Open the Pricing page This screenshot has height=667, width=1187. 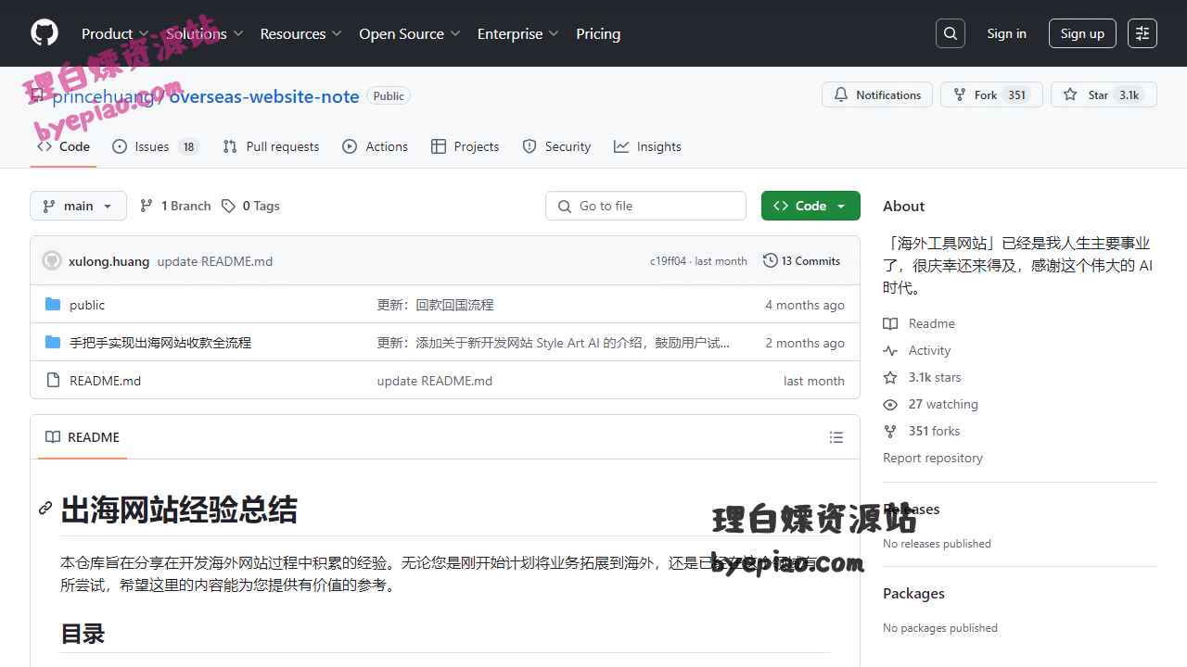tap(598, 33)
